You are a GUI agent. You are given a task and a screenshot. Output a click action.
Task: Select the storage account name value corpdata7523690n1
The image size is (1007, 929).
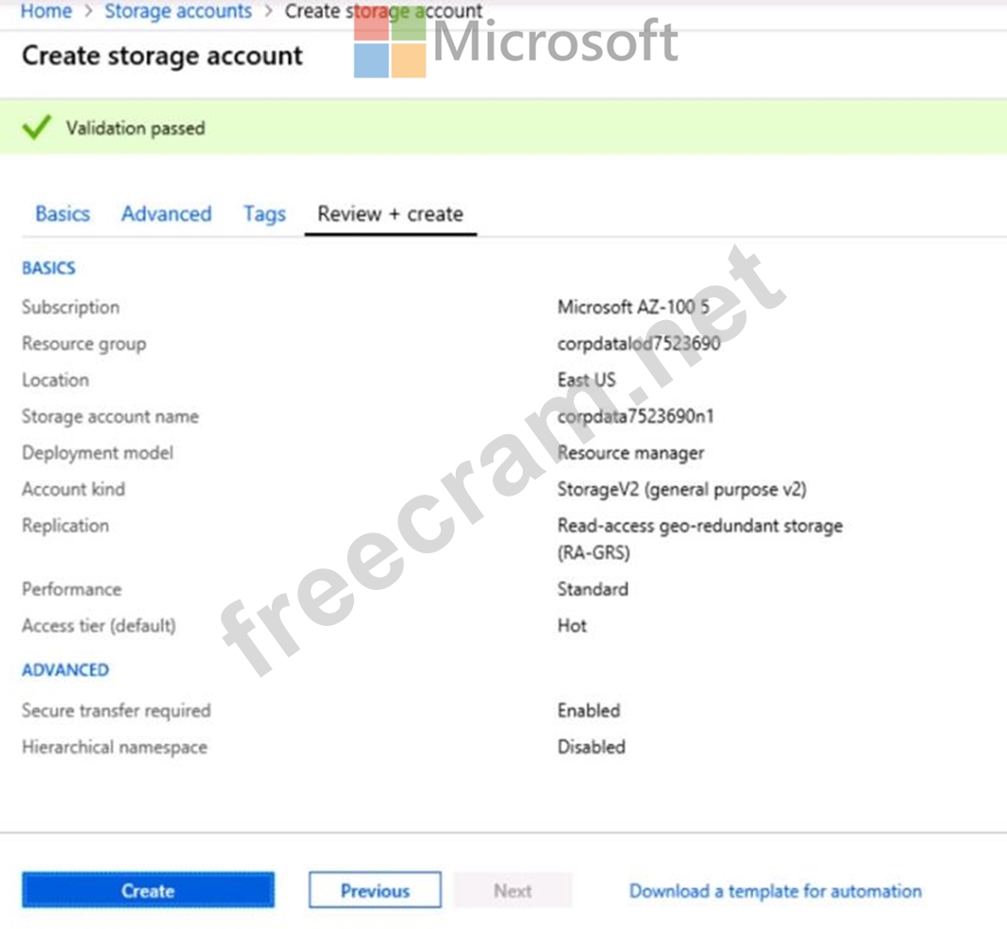coord(635,416)
